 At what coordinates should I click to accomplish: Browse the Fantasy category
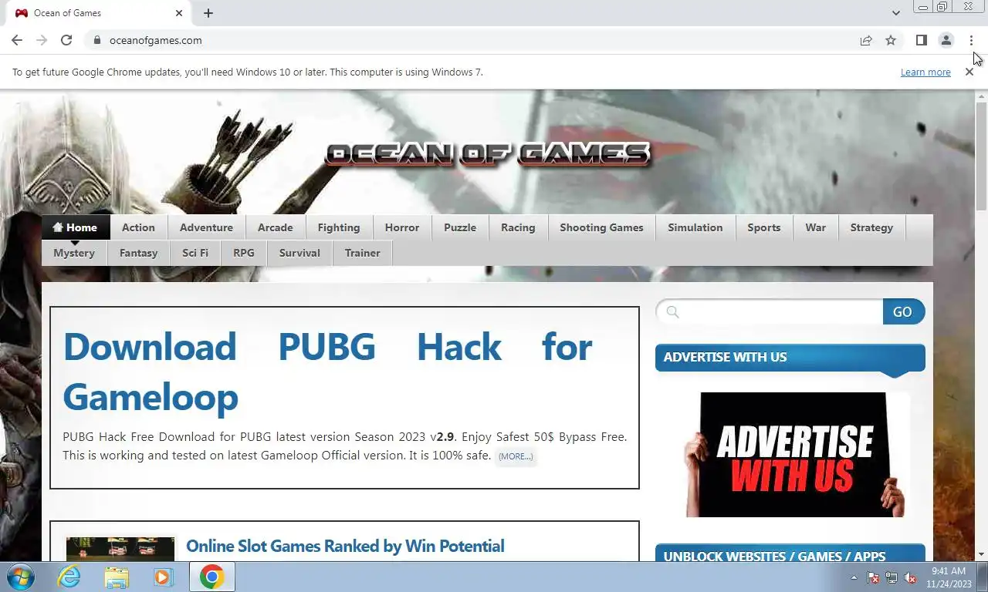point(139,253)
